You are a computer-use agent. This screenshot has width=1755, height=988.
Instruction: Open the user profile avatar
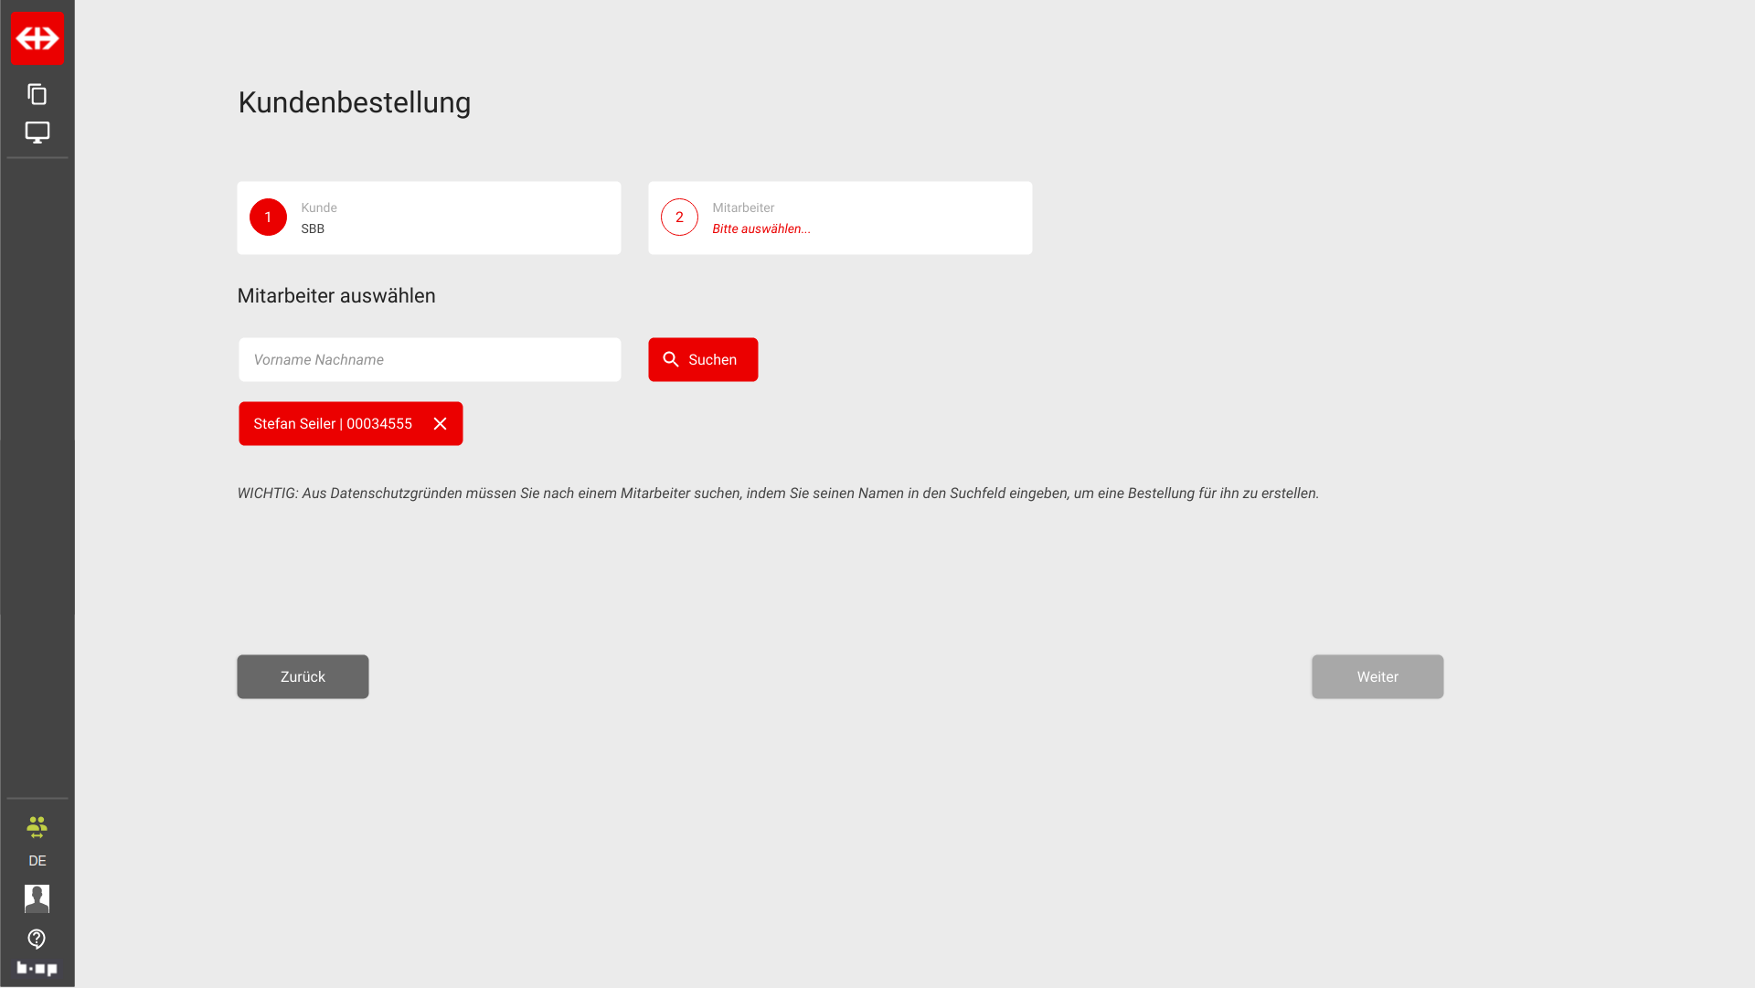(x=37, y=898)
